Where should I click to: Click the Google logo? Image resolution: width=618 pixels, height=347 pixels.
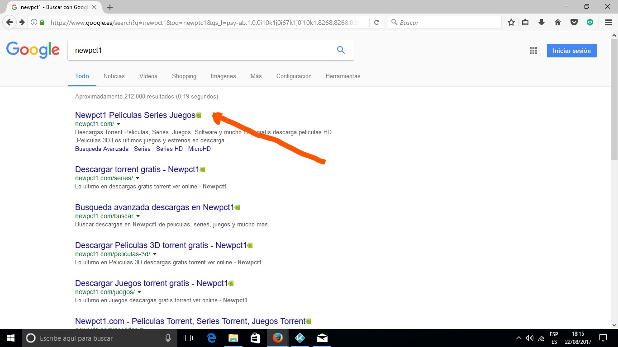[33, 50]
